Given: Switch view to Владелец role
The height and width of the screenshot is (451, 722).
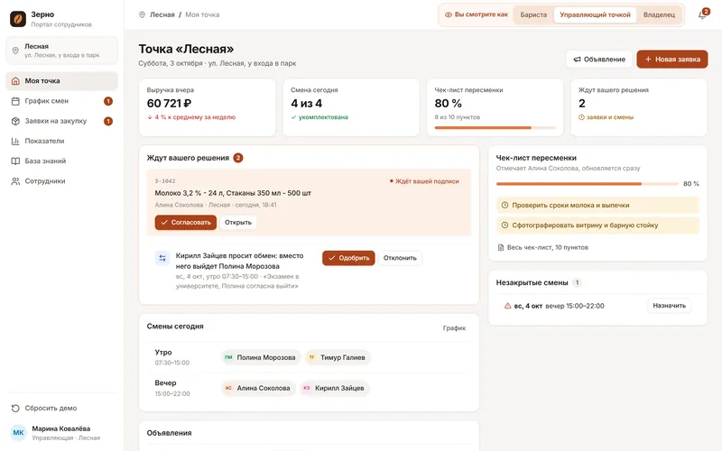Looking at the screenshot, I should click(x=659, y=14).
